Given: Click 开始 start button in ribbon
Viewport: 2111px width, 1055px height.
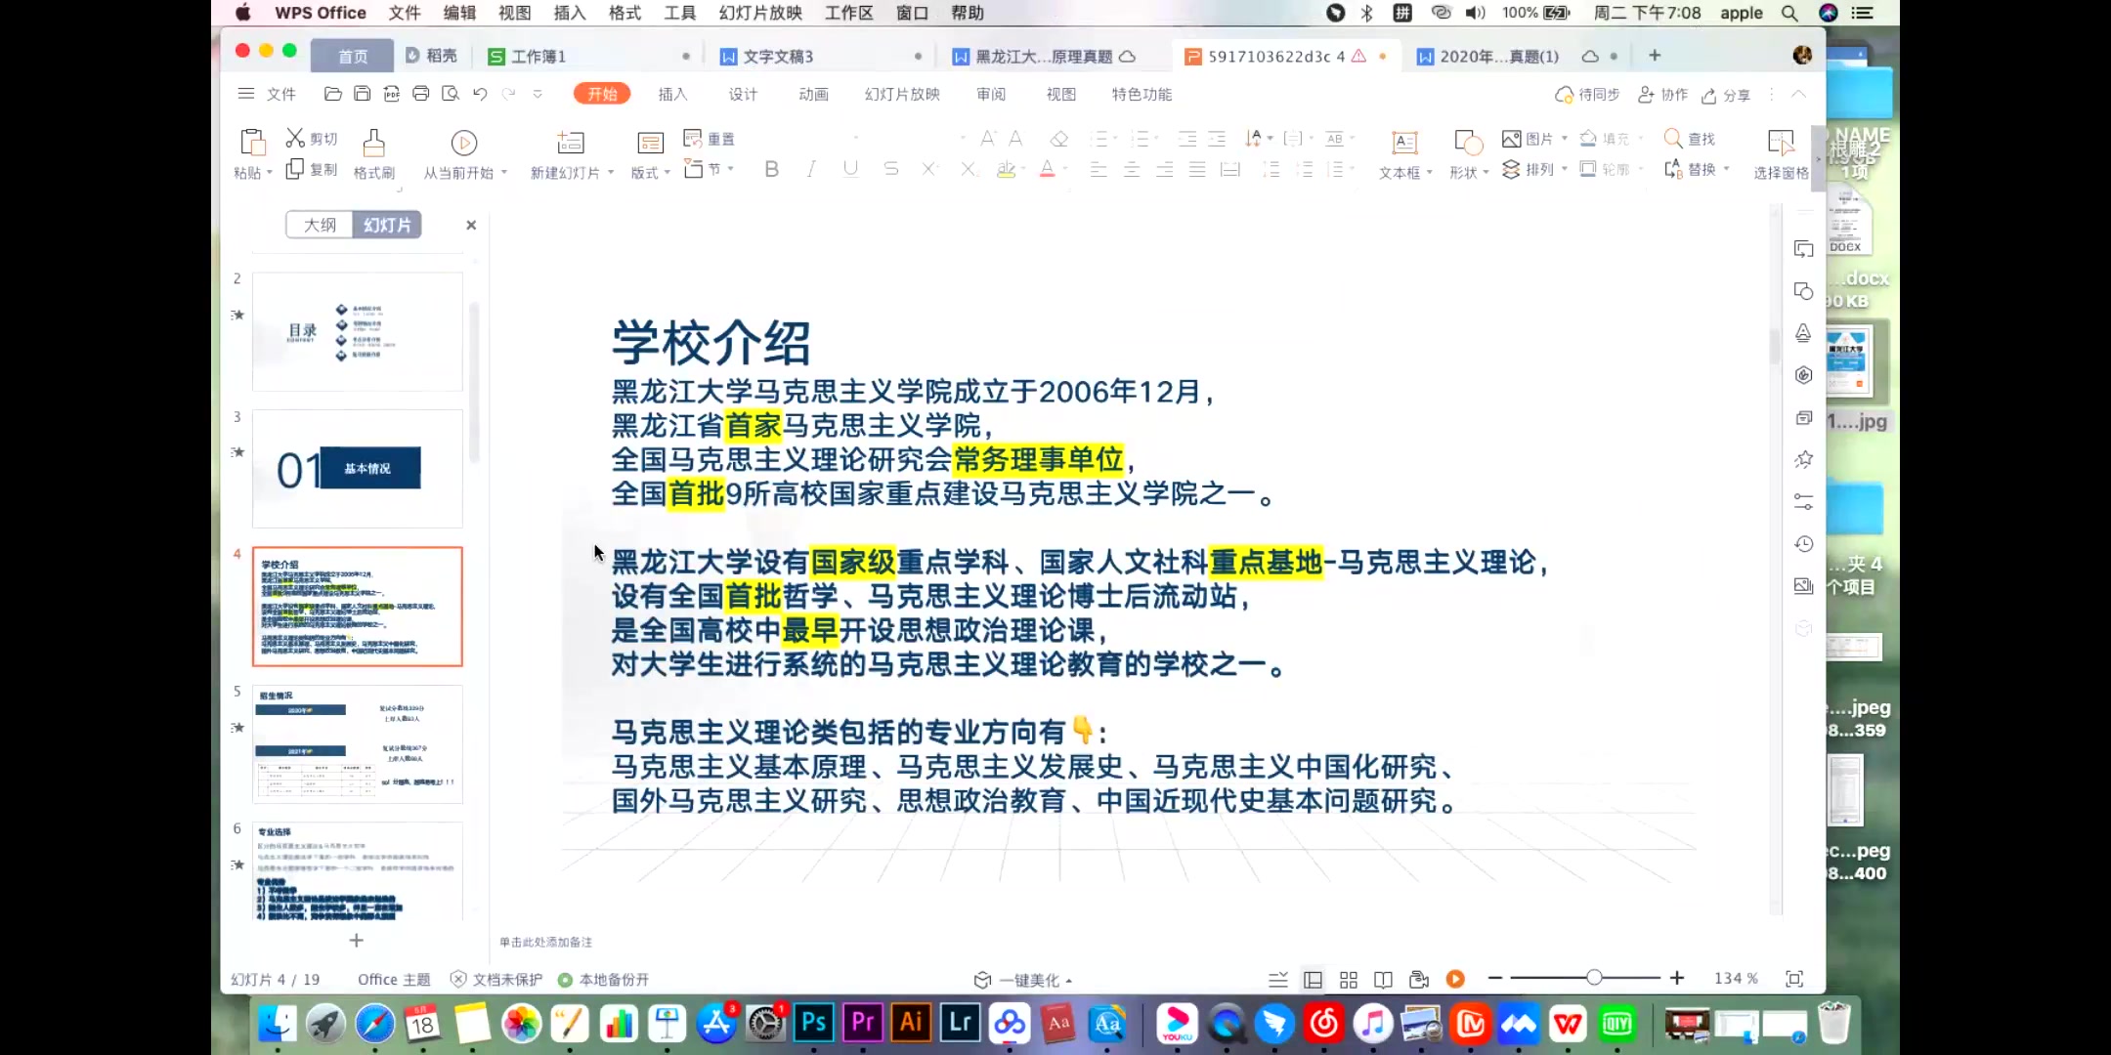Looking at the screenshot, I should point(600,93).
